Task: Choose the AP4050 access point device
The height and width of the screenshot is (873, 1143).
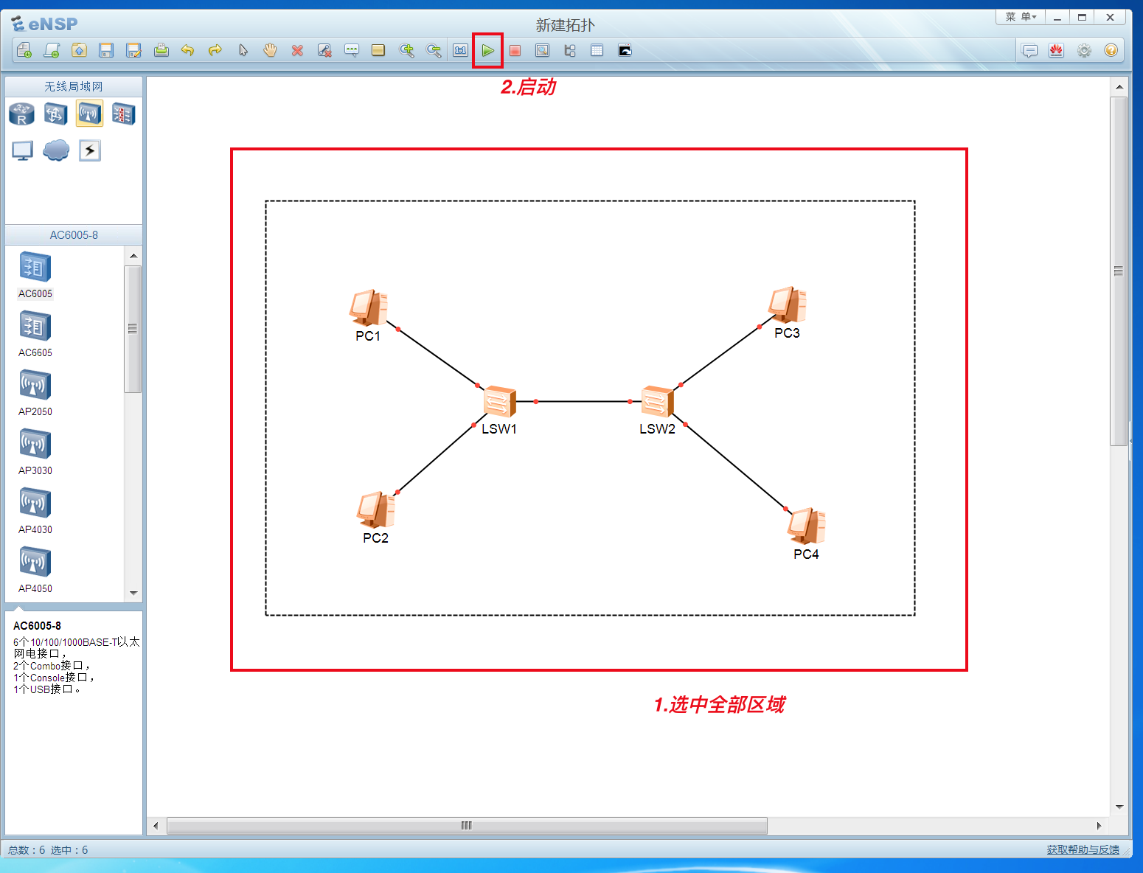Action: coord(34,562)
